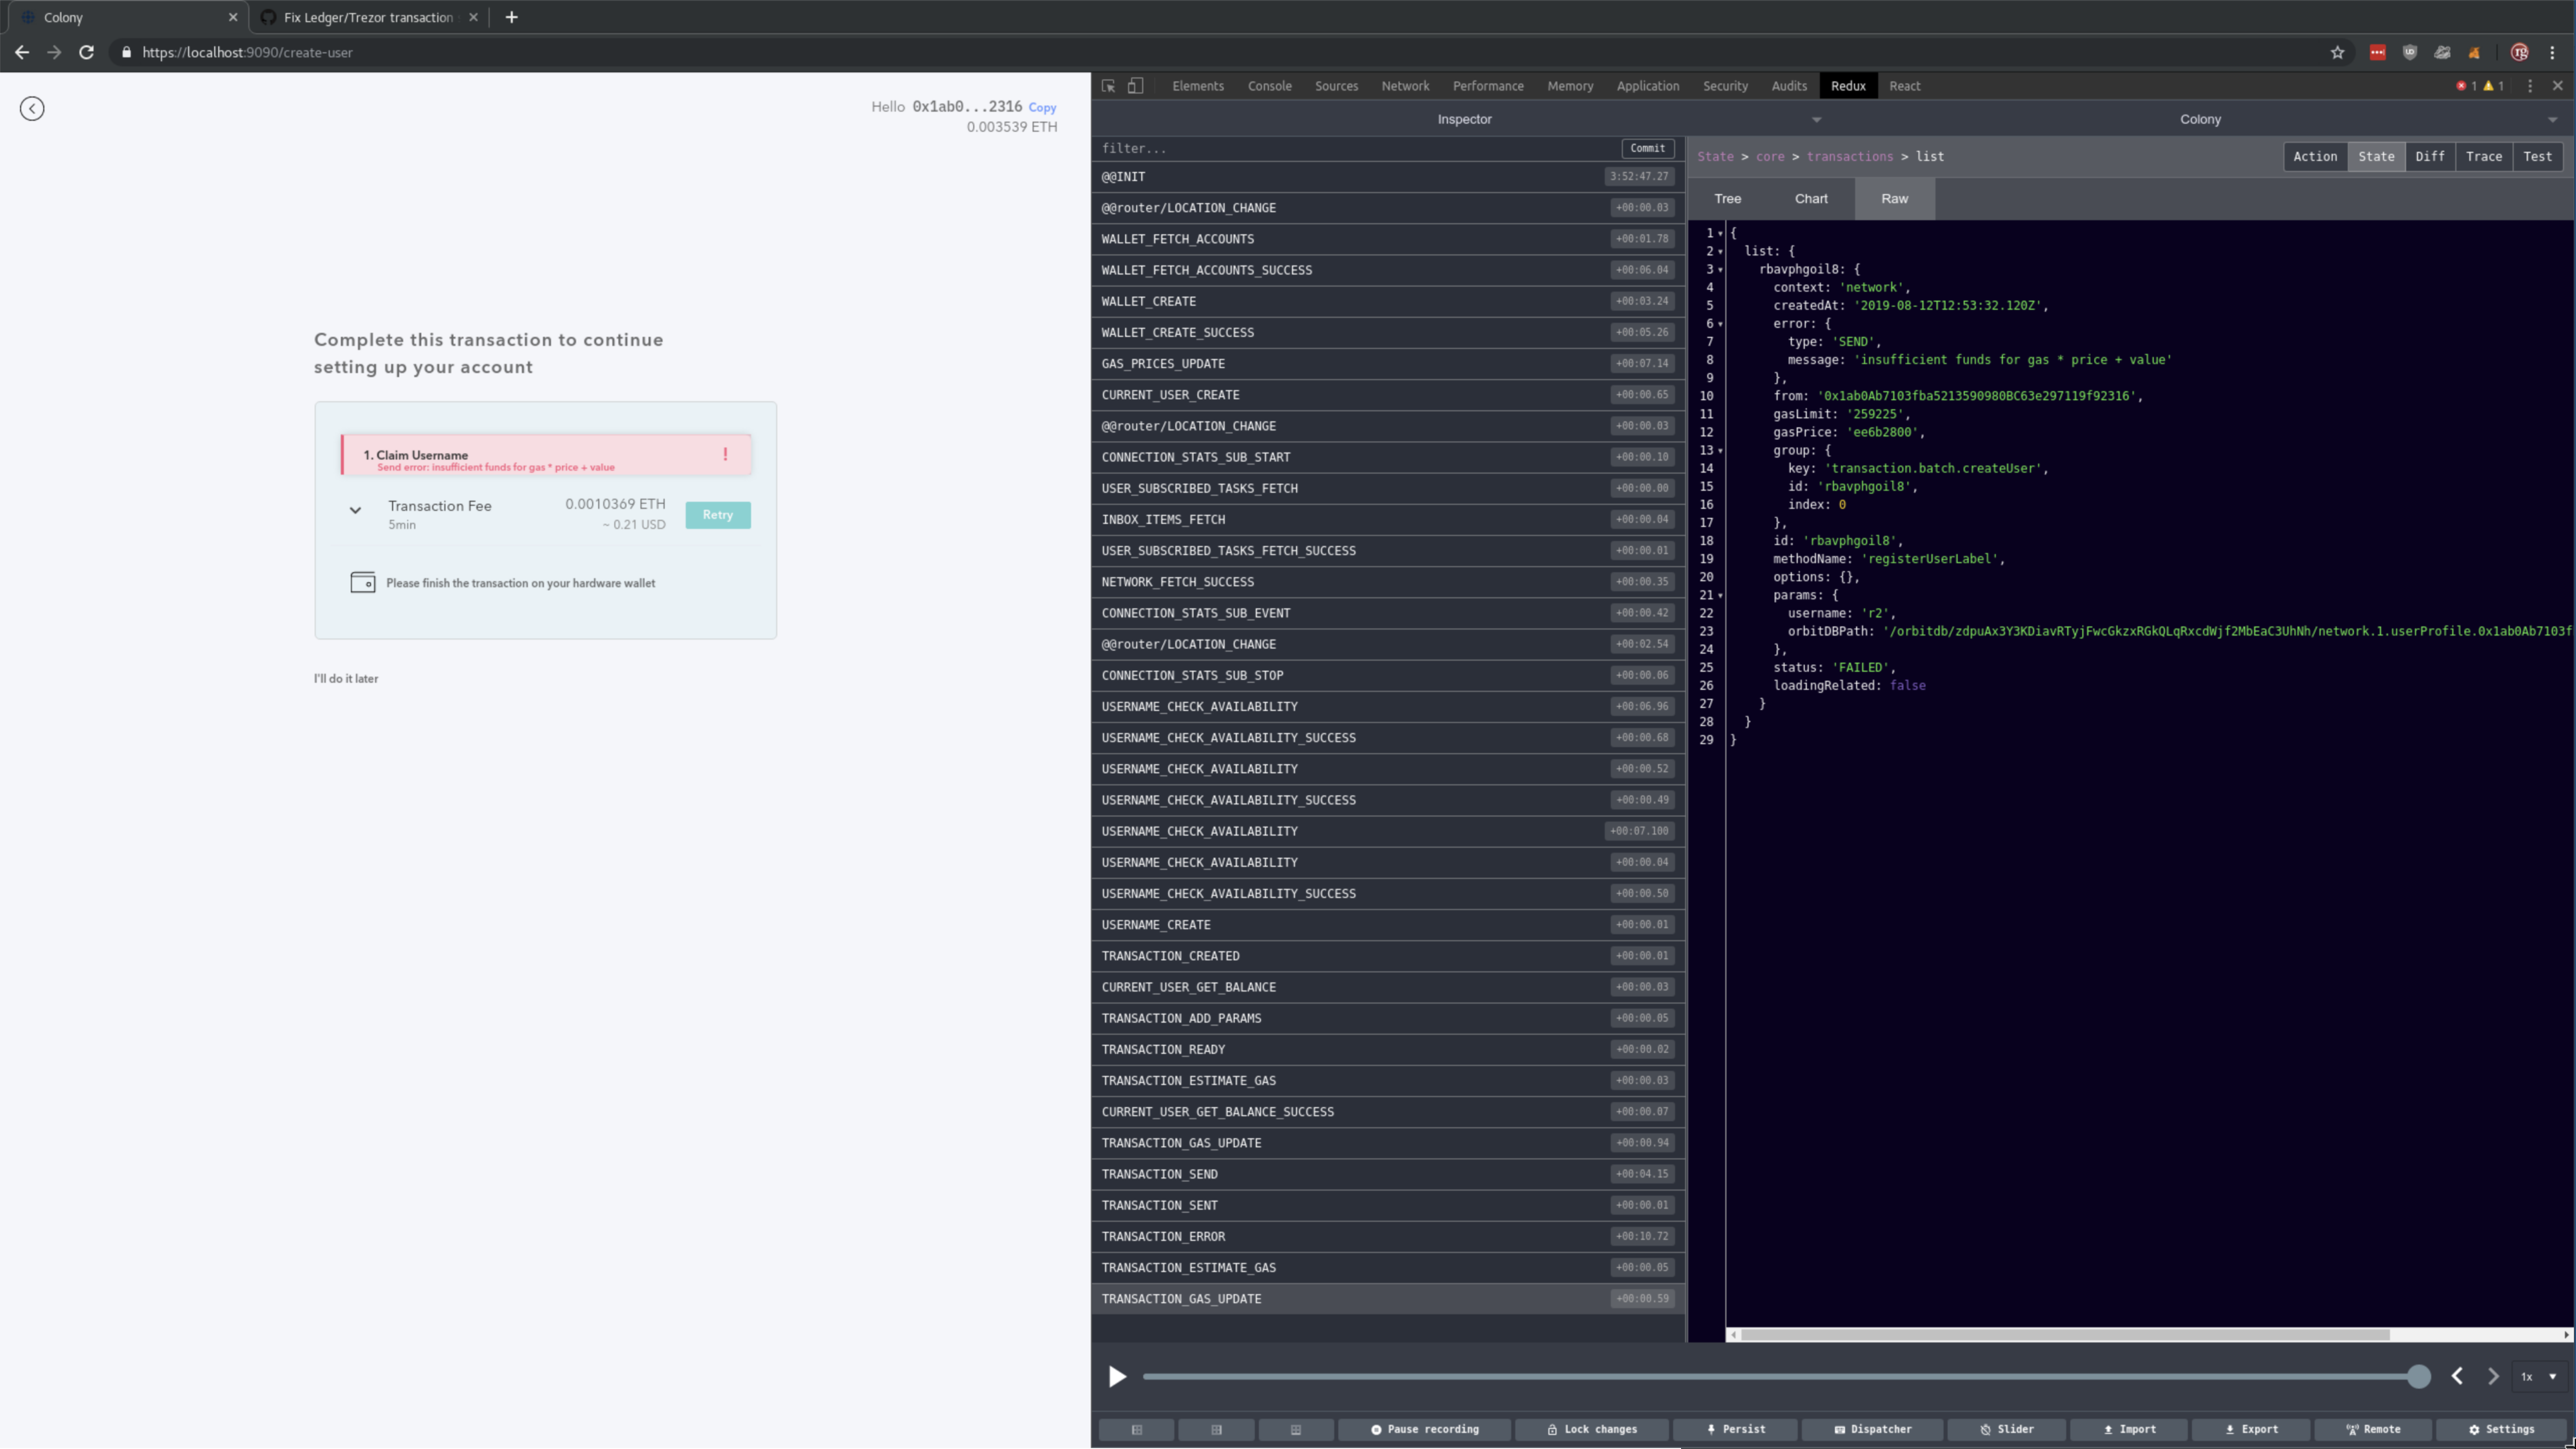Collapse the Transaction Fee details chevron
2576x1449 pixels.
[355, 510]
